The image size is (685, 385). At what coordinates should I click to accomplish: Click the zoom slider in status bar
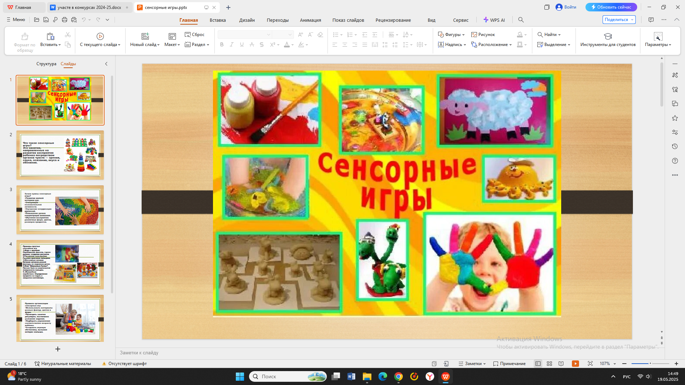point(650,364)
